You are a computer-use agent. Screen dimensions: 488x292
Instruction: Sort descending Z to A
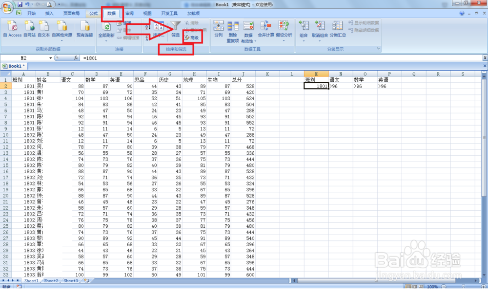tap(147, 38)
